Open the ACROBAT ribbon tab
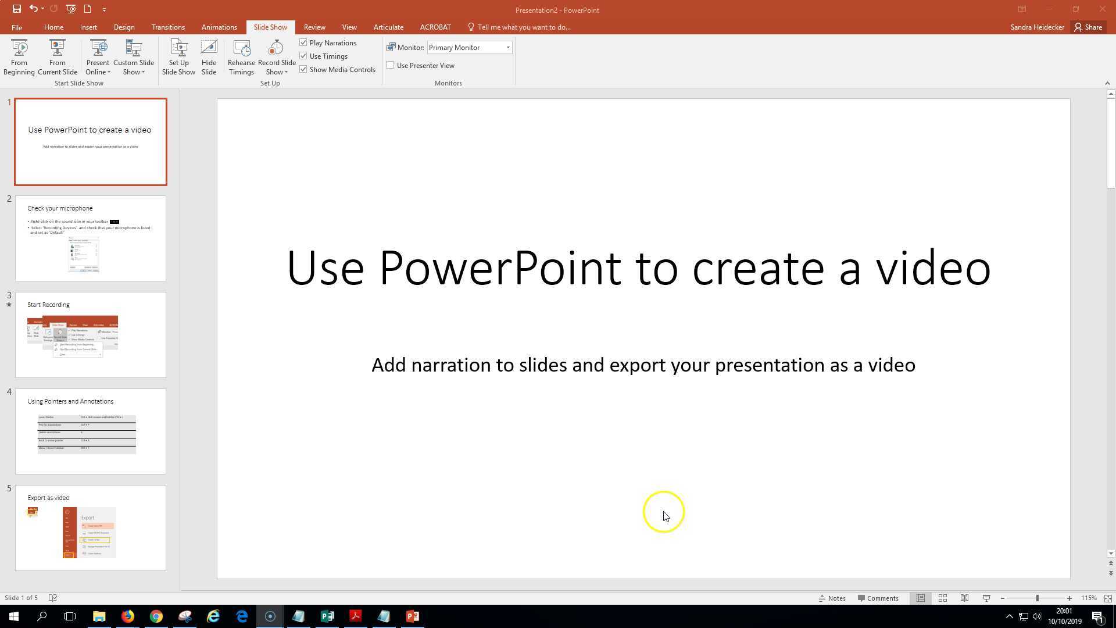This screenshot has width=1116, height=628. point(435,27)
